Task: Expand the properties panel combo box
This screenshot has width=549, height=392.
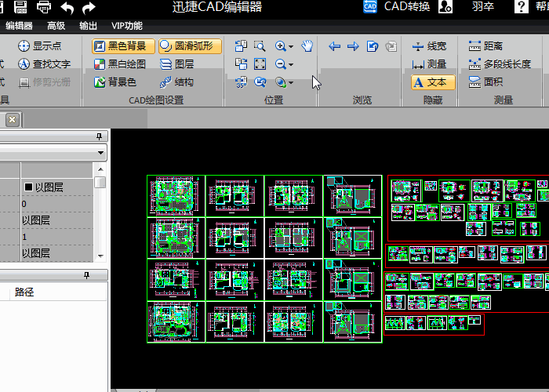Action: click(x=100, y=153)
